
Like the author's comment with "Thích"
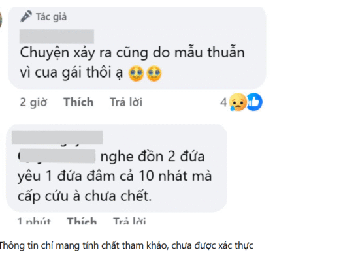(78, 102)
